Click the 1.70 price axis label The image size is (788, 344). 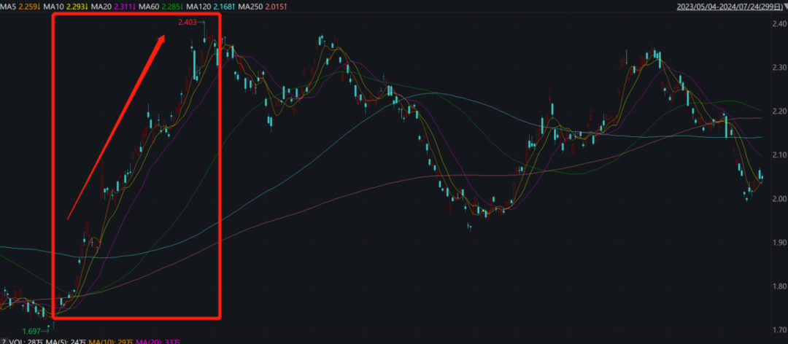(780, 330)
